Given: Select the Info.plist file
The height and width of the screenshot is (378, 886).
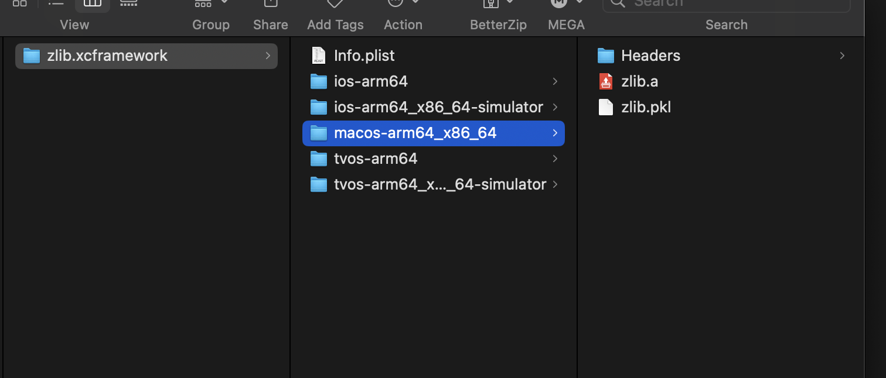Looking at the screenshot, I should tap(364, 56).
